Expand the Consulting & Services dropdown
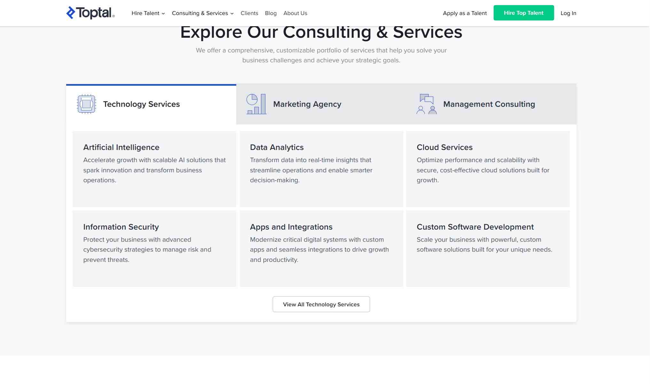This screenshot has height=384, width=650. (203, 13)
